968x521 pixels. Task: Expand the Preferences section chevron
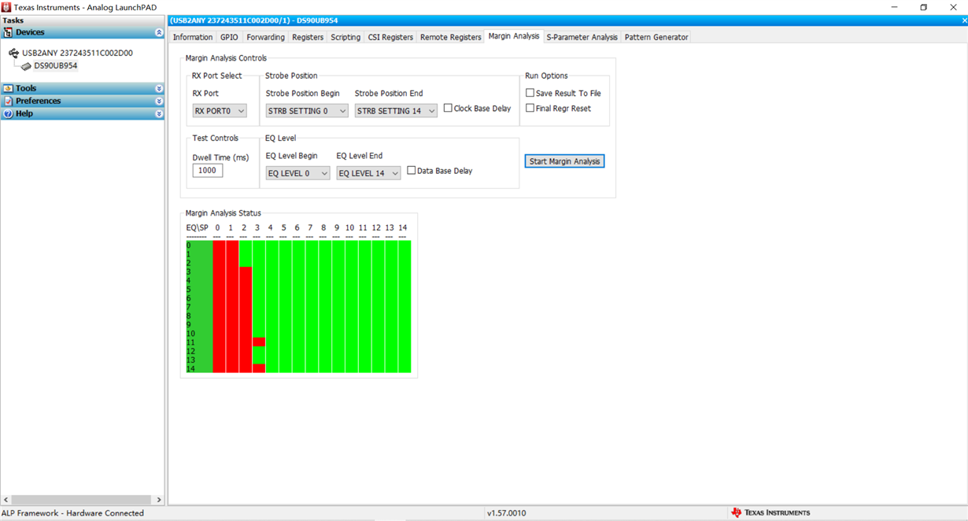(159, 101)
